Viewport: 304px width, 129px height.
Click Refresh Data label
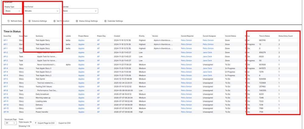pos(16,21)
